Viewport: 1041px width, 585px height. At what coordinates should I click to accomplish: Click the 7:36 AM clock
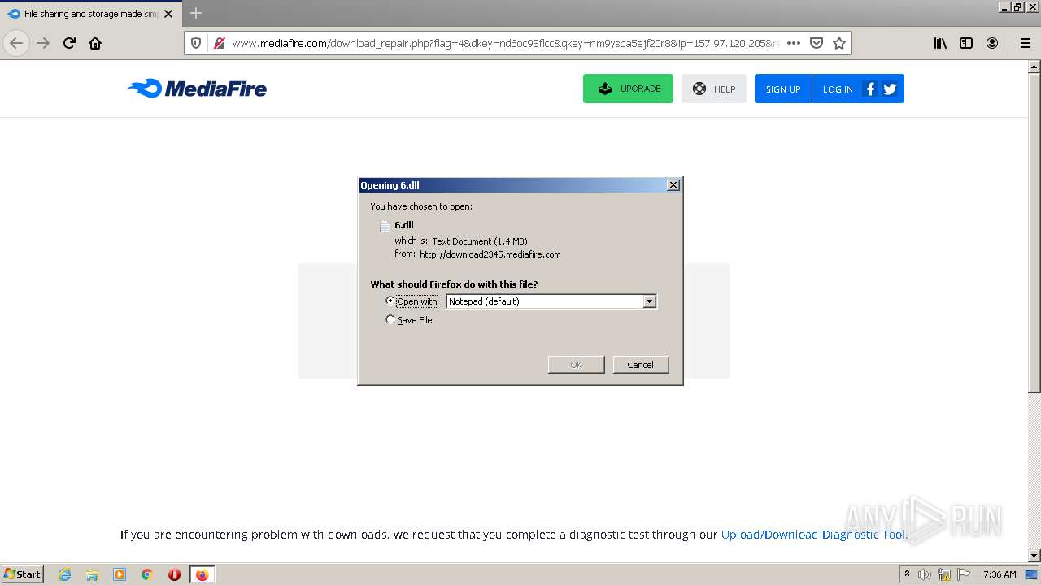1000,574
